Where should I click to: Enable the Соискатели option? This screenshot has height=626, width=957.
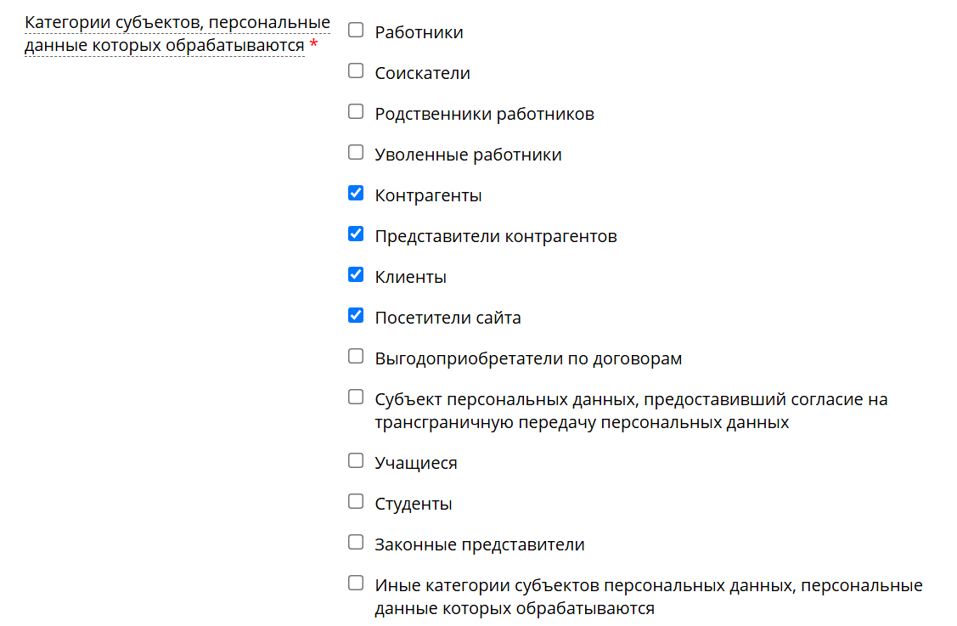pyautogui.click(x=355, y=70)
